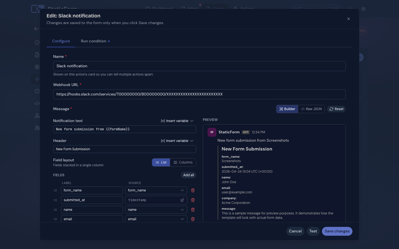Open the settings gear in the sidebar

(x=37, y=67)
